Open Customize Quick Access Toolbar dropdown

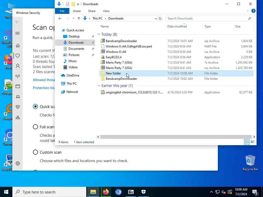point(78,4)
